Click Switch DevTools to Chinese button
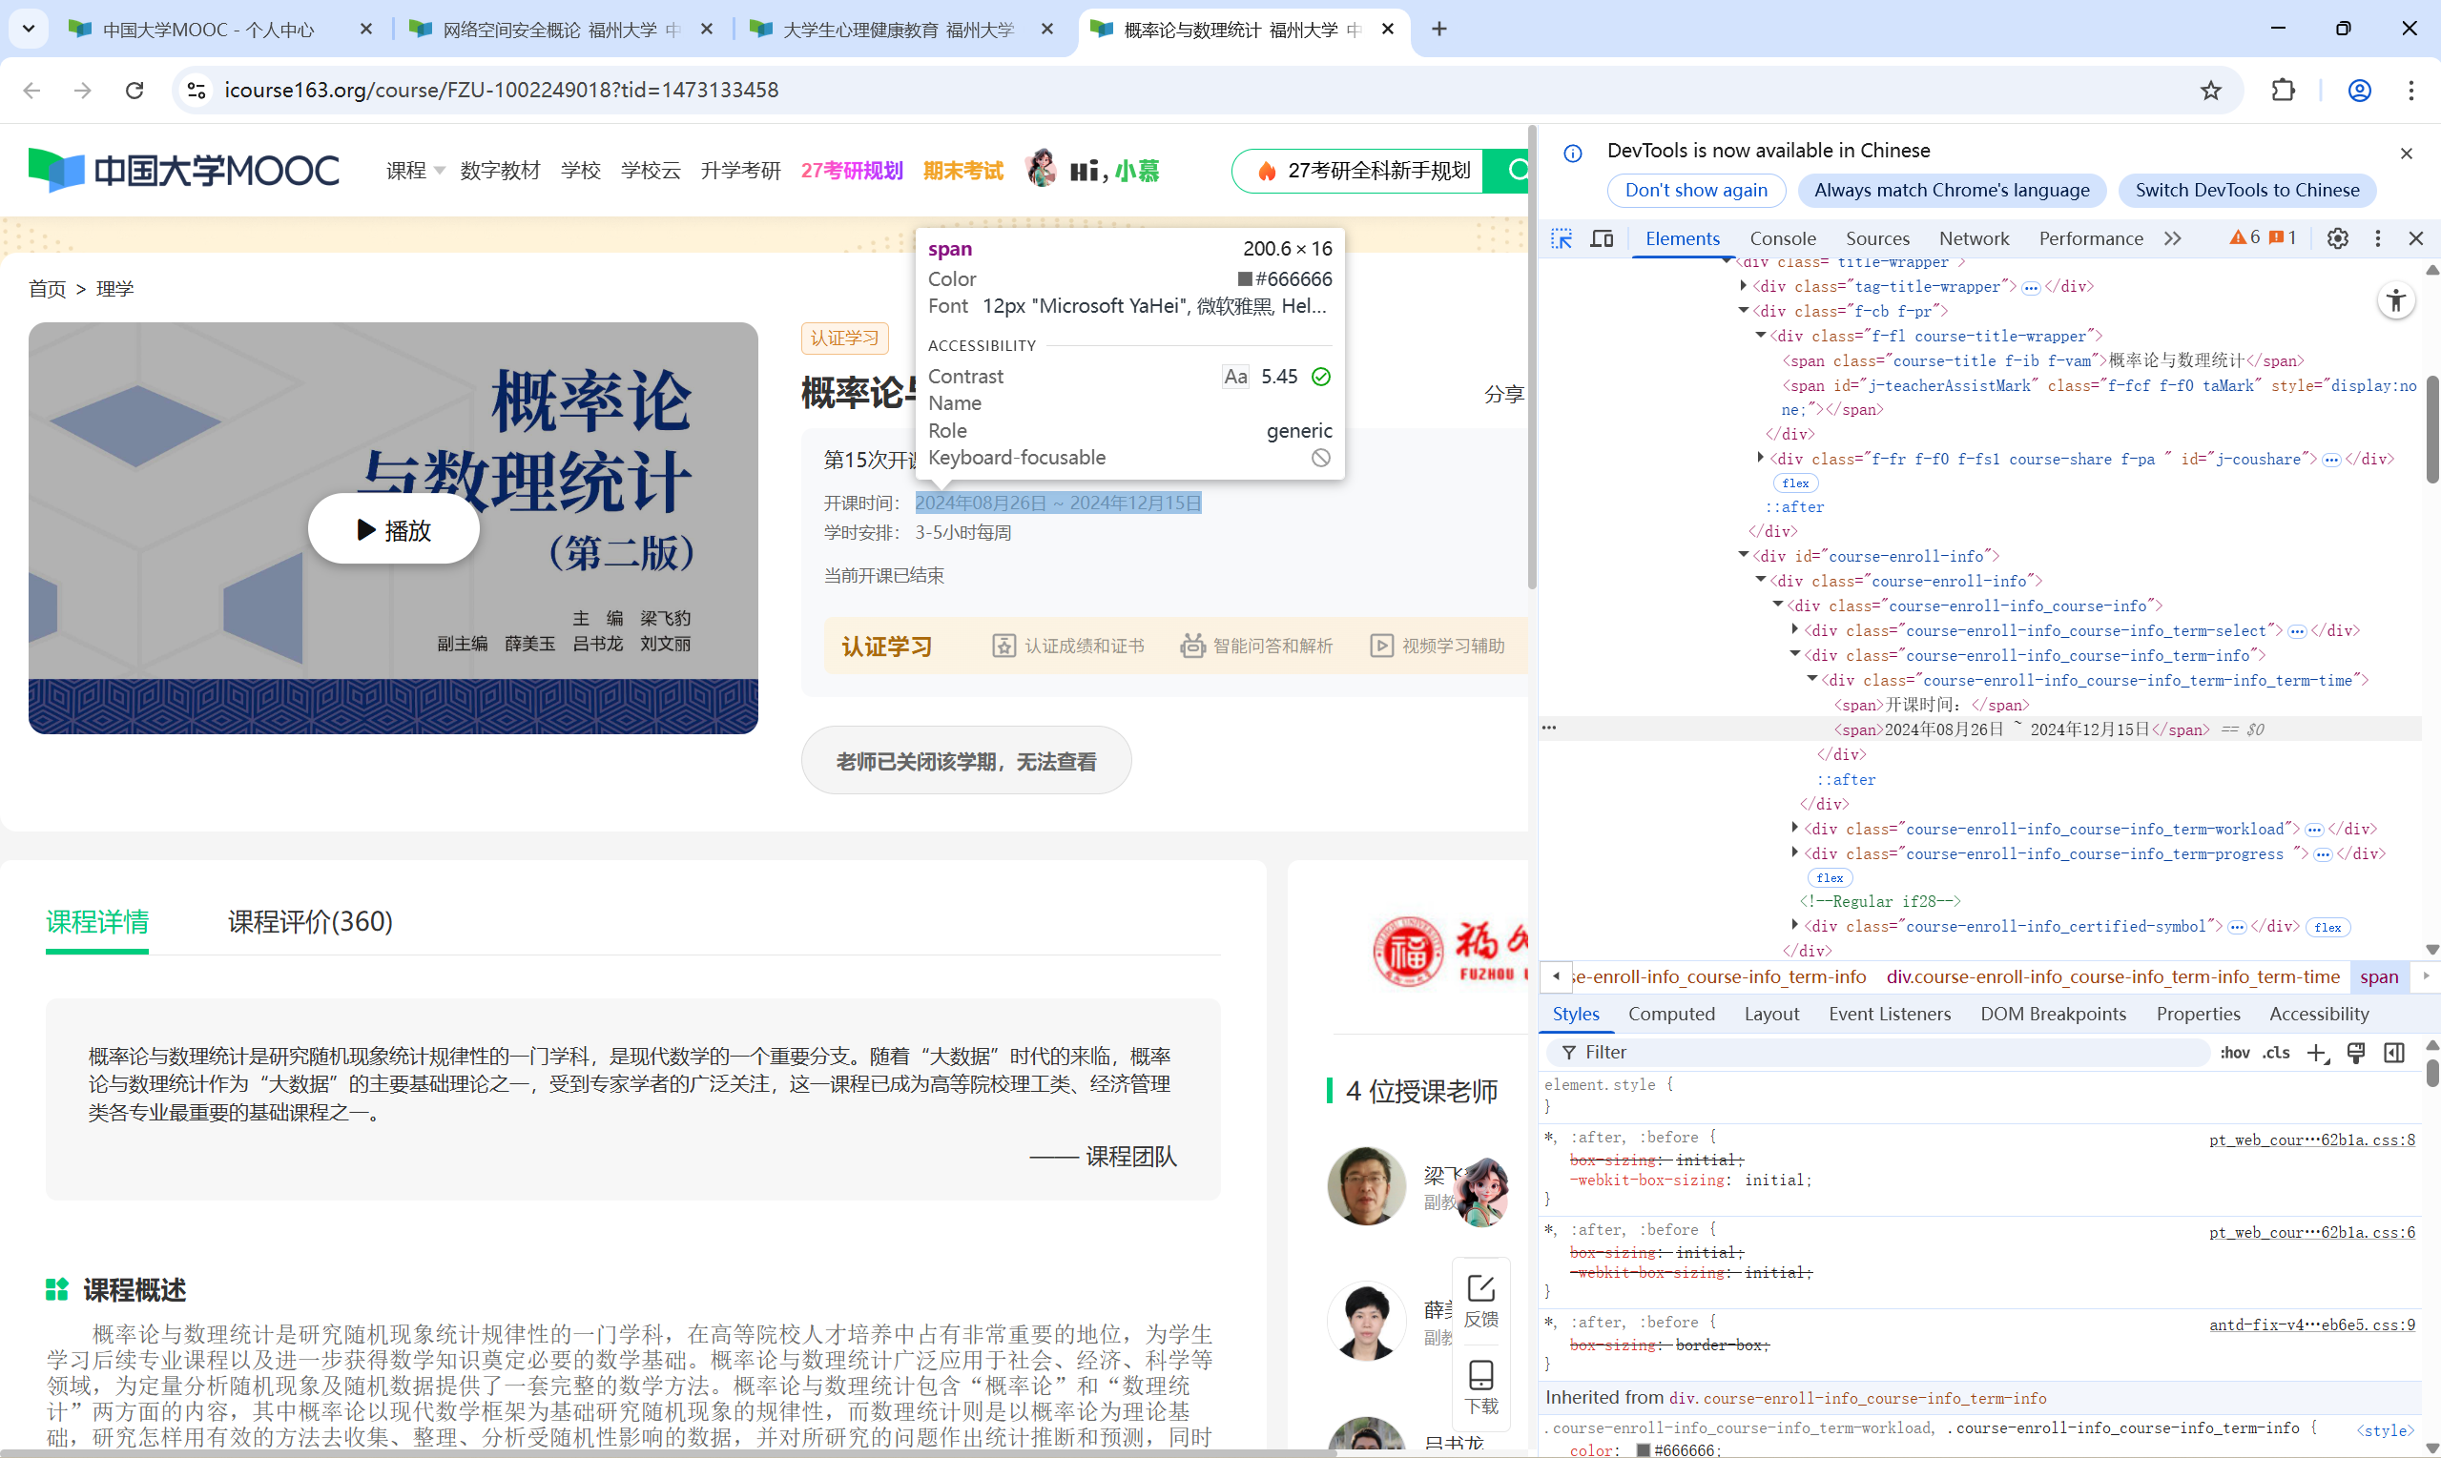 pos(2246,191)
